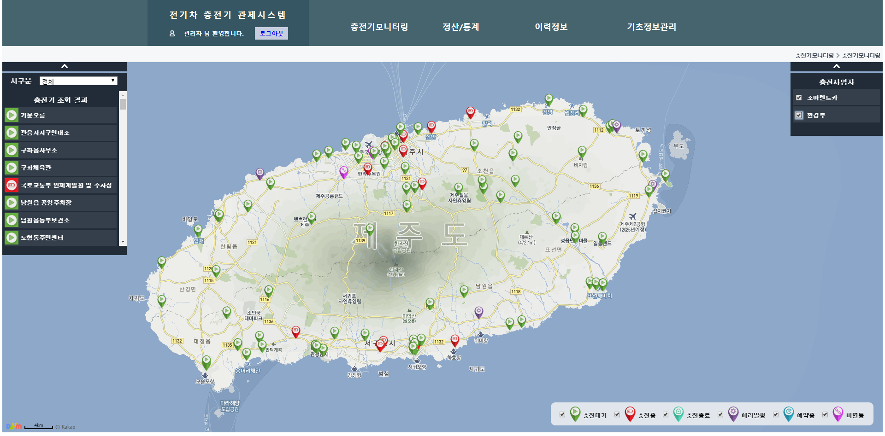Uncheck the 충전대기 legend checkbox
The width and height of the screenshot is (885, 436).
(x=562, y=415)
